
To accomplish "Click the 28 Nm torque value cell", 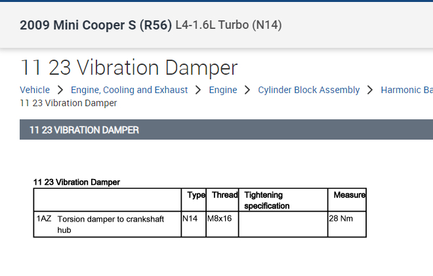I will click(x=341, y=218).
